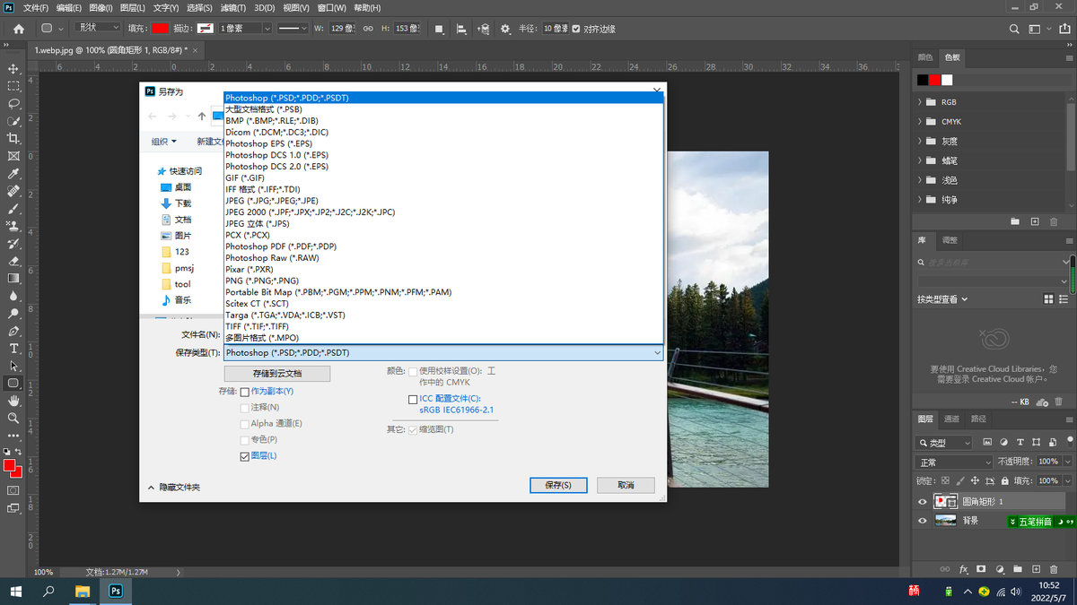Select the Gradient tool

(x=13, y=279)
